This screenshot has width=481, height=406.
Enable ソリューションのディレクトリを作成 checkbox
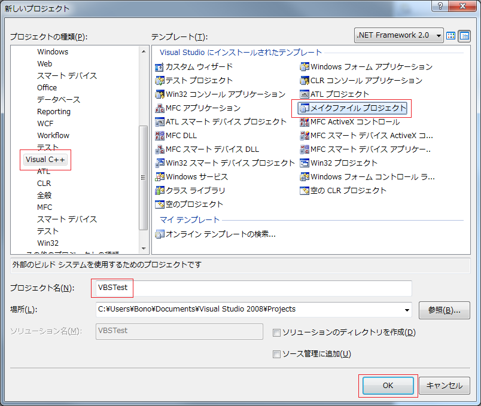click(x=276, y=332)
